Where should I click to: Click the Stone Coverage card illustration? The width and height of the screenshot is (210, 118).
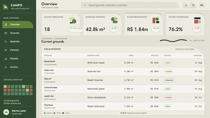pyautogui.click(x=198, y=20)
